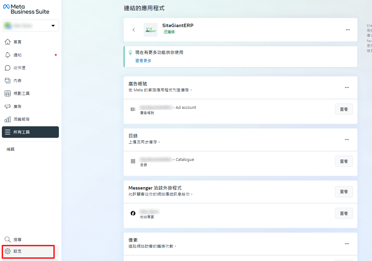Click the SiteGiantERP logo thumbnail
Image resolution: width=372 pixels, height=261 pixels.
point(150,30)
